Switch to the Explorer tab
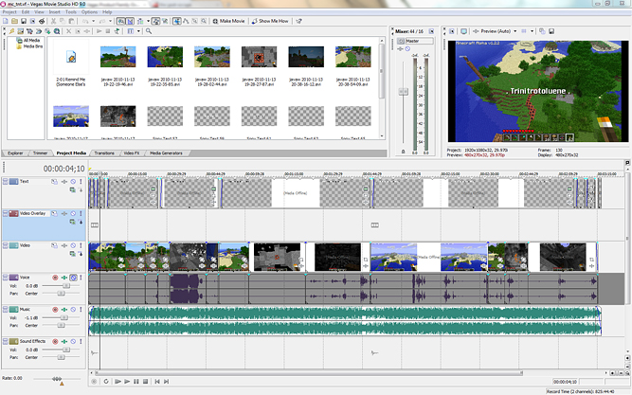Screen dimensions: 632x395 [15, 153]
